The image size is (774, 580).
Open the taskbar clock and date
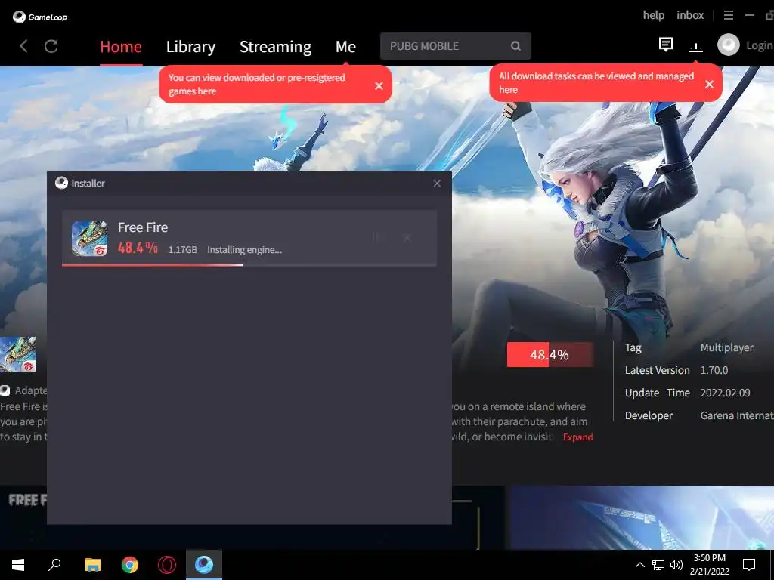[709, 565]
